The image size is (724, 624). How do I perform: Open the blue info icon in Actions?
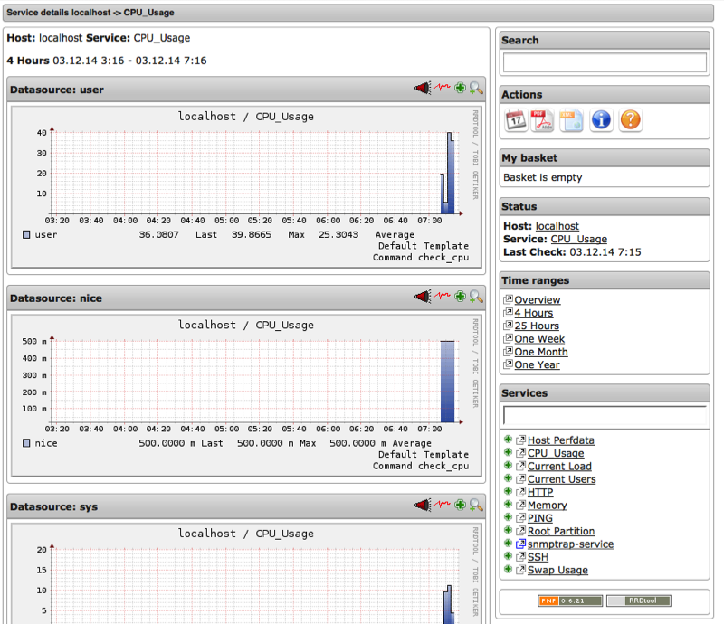pos(601,119)
